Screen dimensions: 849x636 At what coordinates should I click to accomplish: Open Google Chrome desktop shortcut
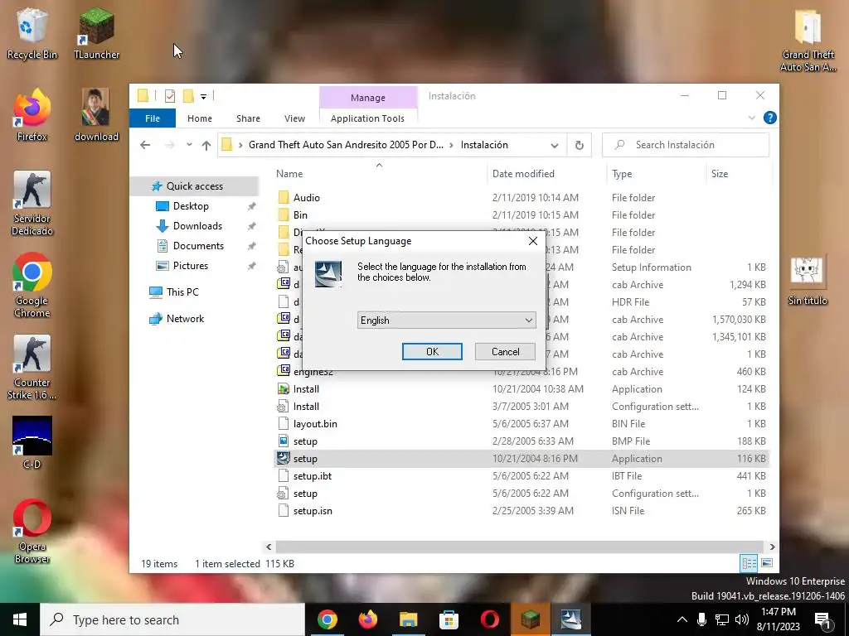[32, 285]
